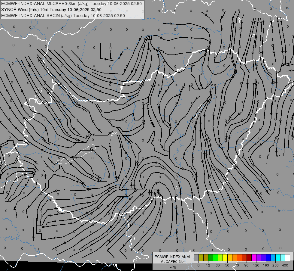Click the cyan legend swatch
294x271 pixels.
[278, 257]
